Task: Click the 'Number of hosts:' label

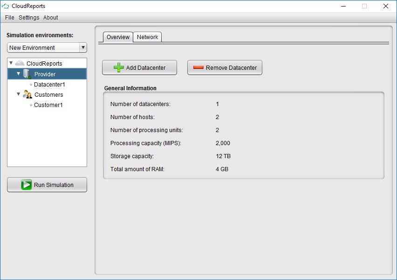Action: click(132, 117)
